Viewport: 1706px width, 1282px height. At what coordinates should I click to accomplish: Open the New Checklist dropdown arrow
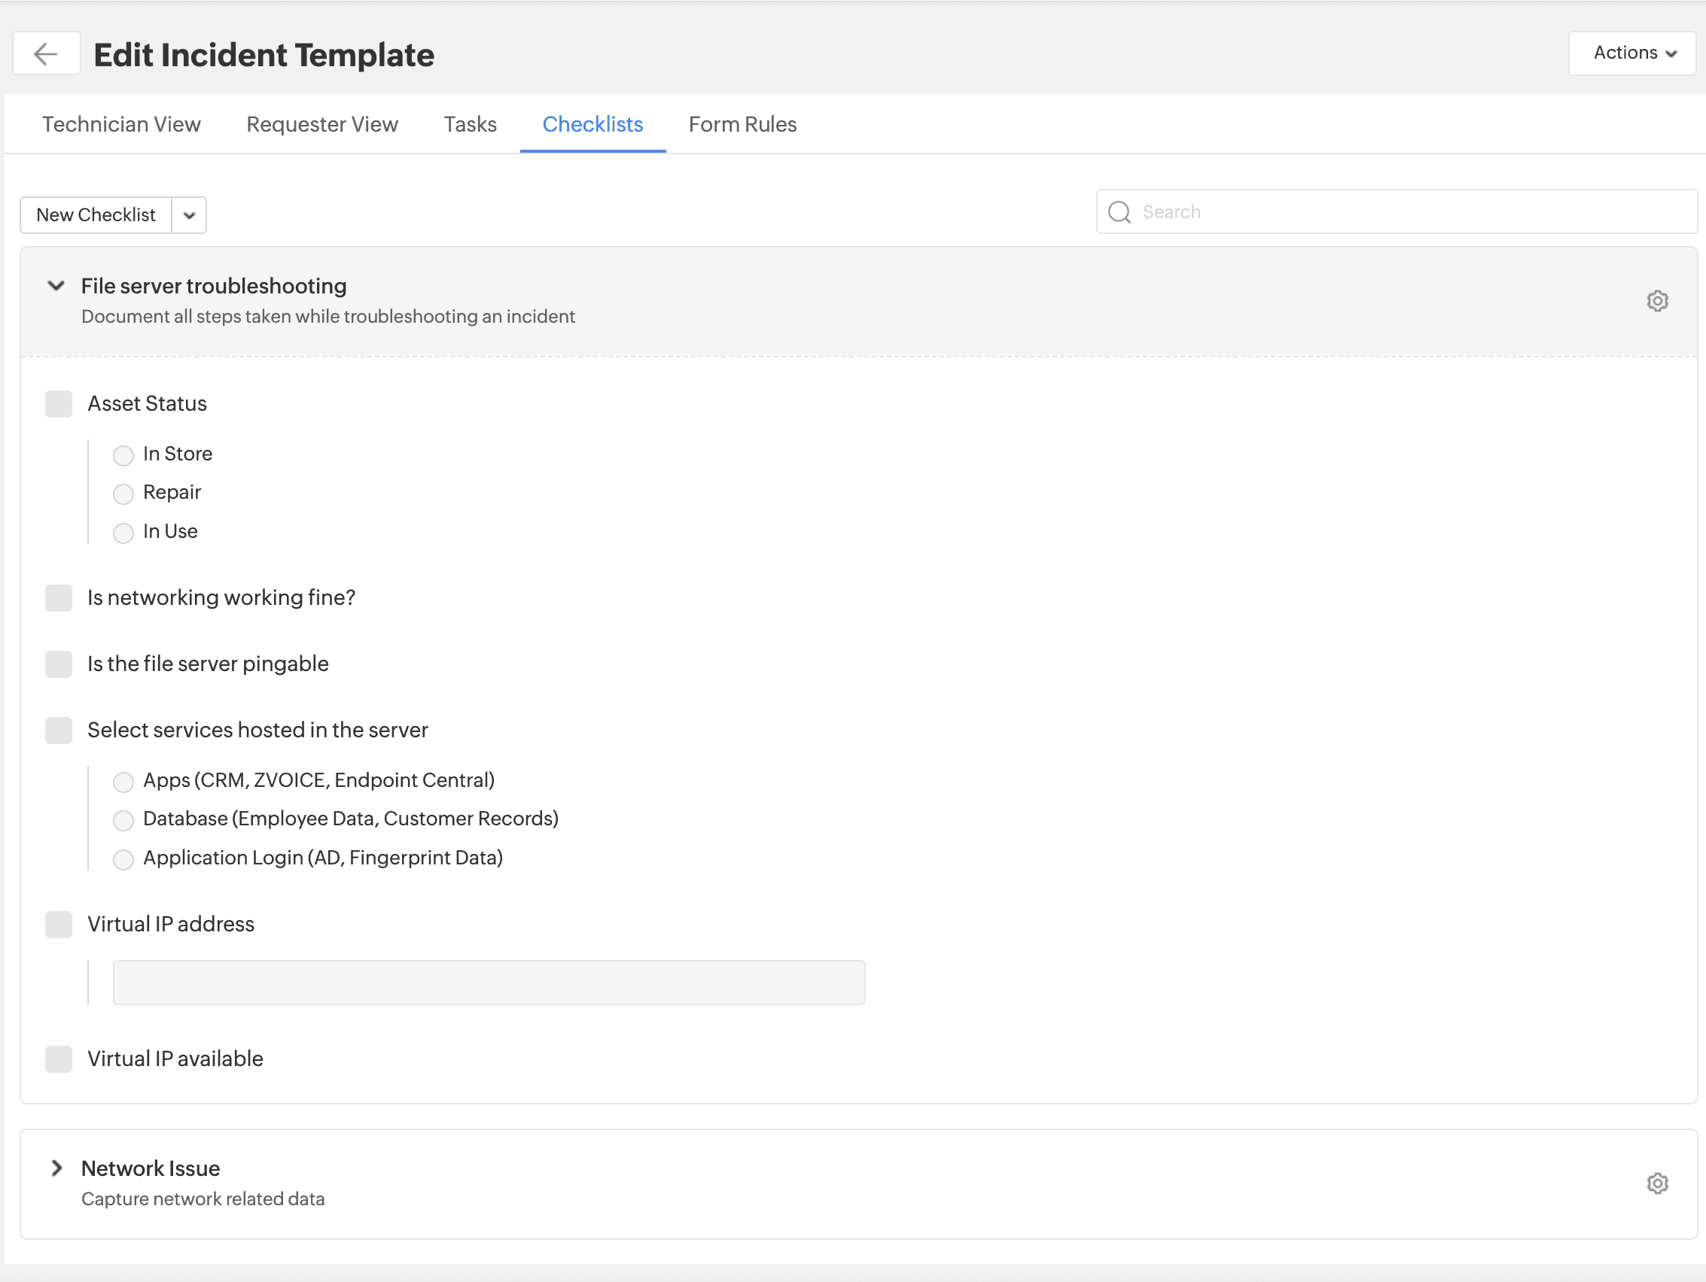(x=189, y=215)
